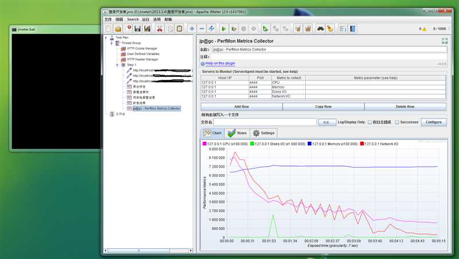Focus the jmeter.bat console window title
The width and height of the screenshot is (459, 259).
(26, 30)
